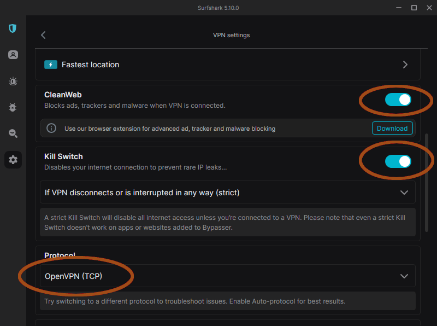Close the Surfshark window
Screen dimensions: 437x326
click(x=429, y=8)
